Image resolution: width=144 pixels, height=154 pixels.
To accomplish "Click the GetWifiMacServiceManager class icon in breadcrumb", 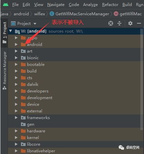I will tap(52, 14).
